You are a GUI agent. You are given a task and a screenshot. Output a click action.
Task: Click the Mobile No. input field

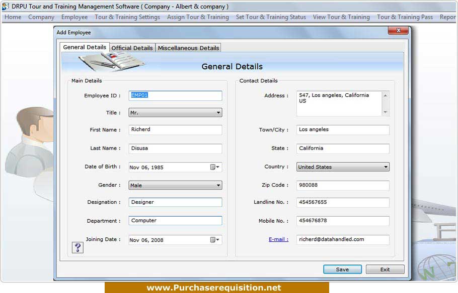(x=342, y=221)
